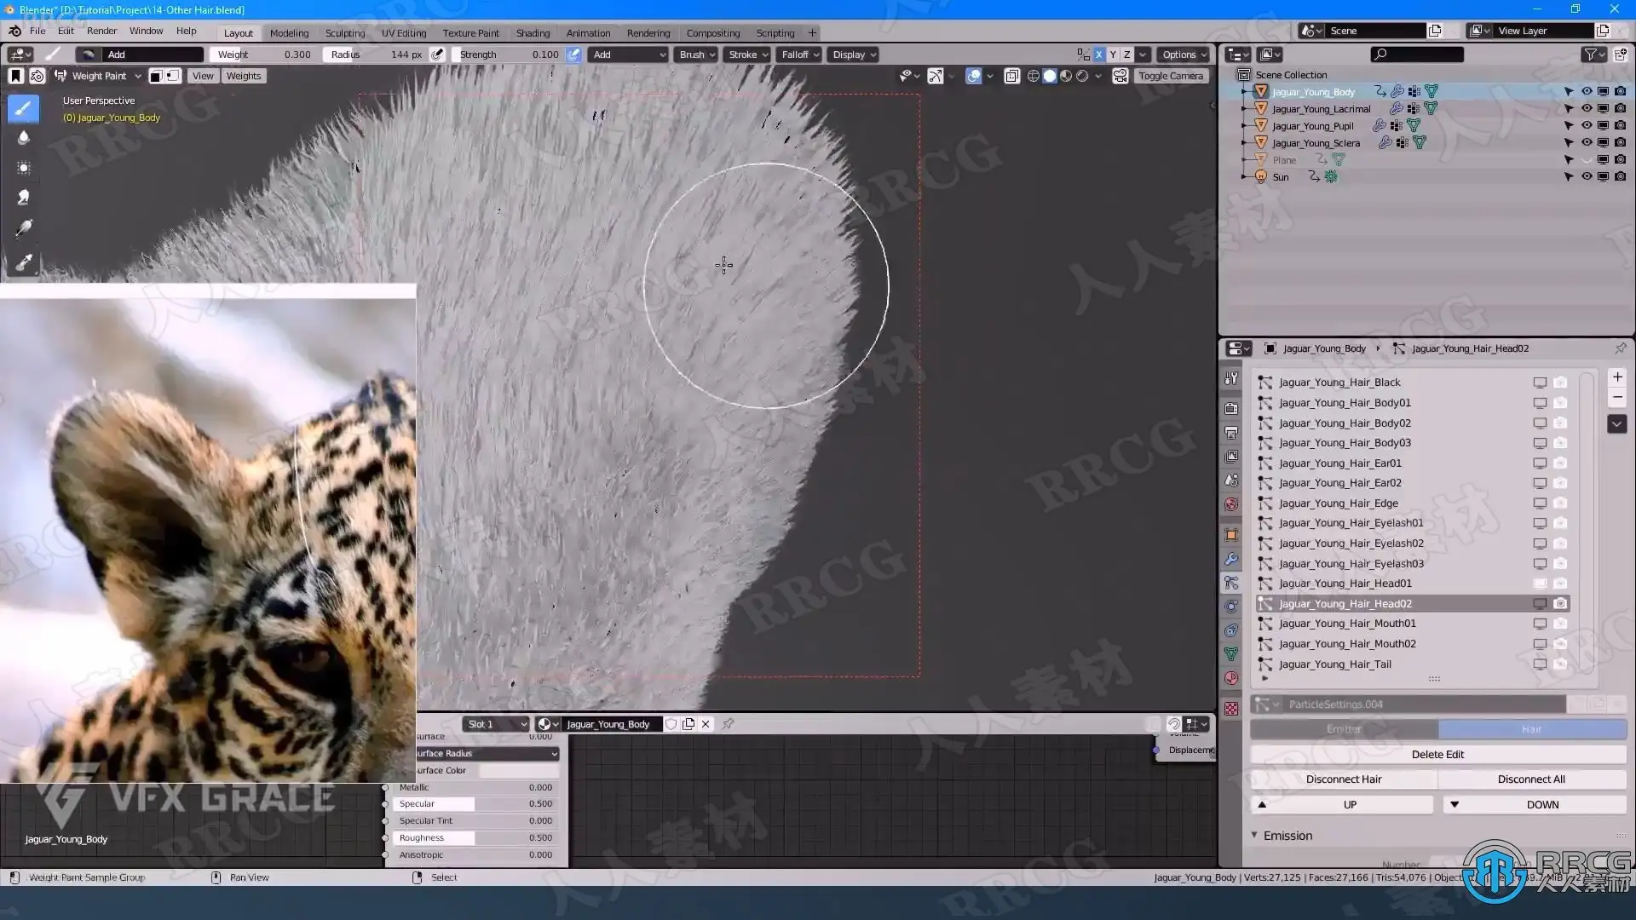Screen dimensions: 1636x920
Task: Click the Disconnect Hair button
Action: [1343, 779]
